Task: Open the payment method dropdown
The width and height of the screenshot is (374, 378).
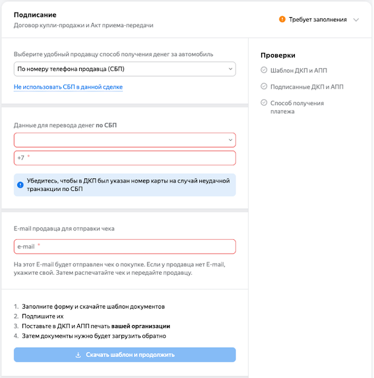Action: [x=125, y=69]
